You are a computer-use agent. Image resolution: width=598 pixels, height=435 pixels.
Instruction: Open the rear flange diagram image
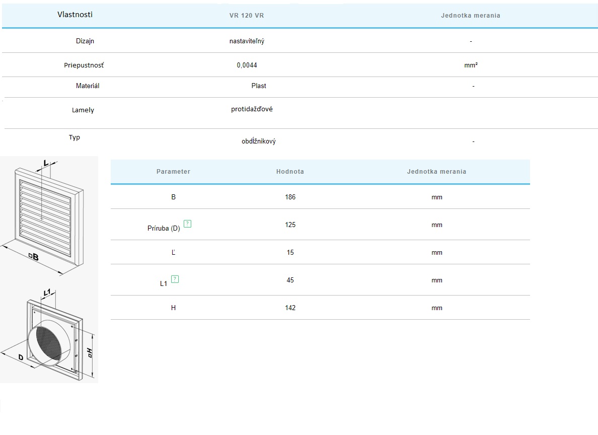(49, 336)
